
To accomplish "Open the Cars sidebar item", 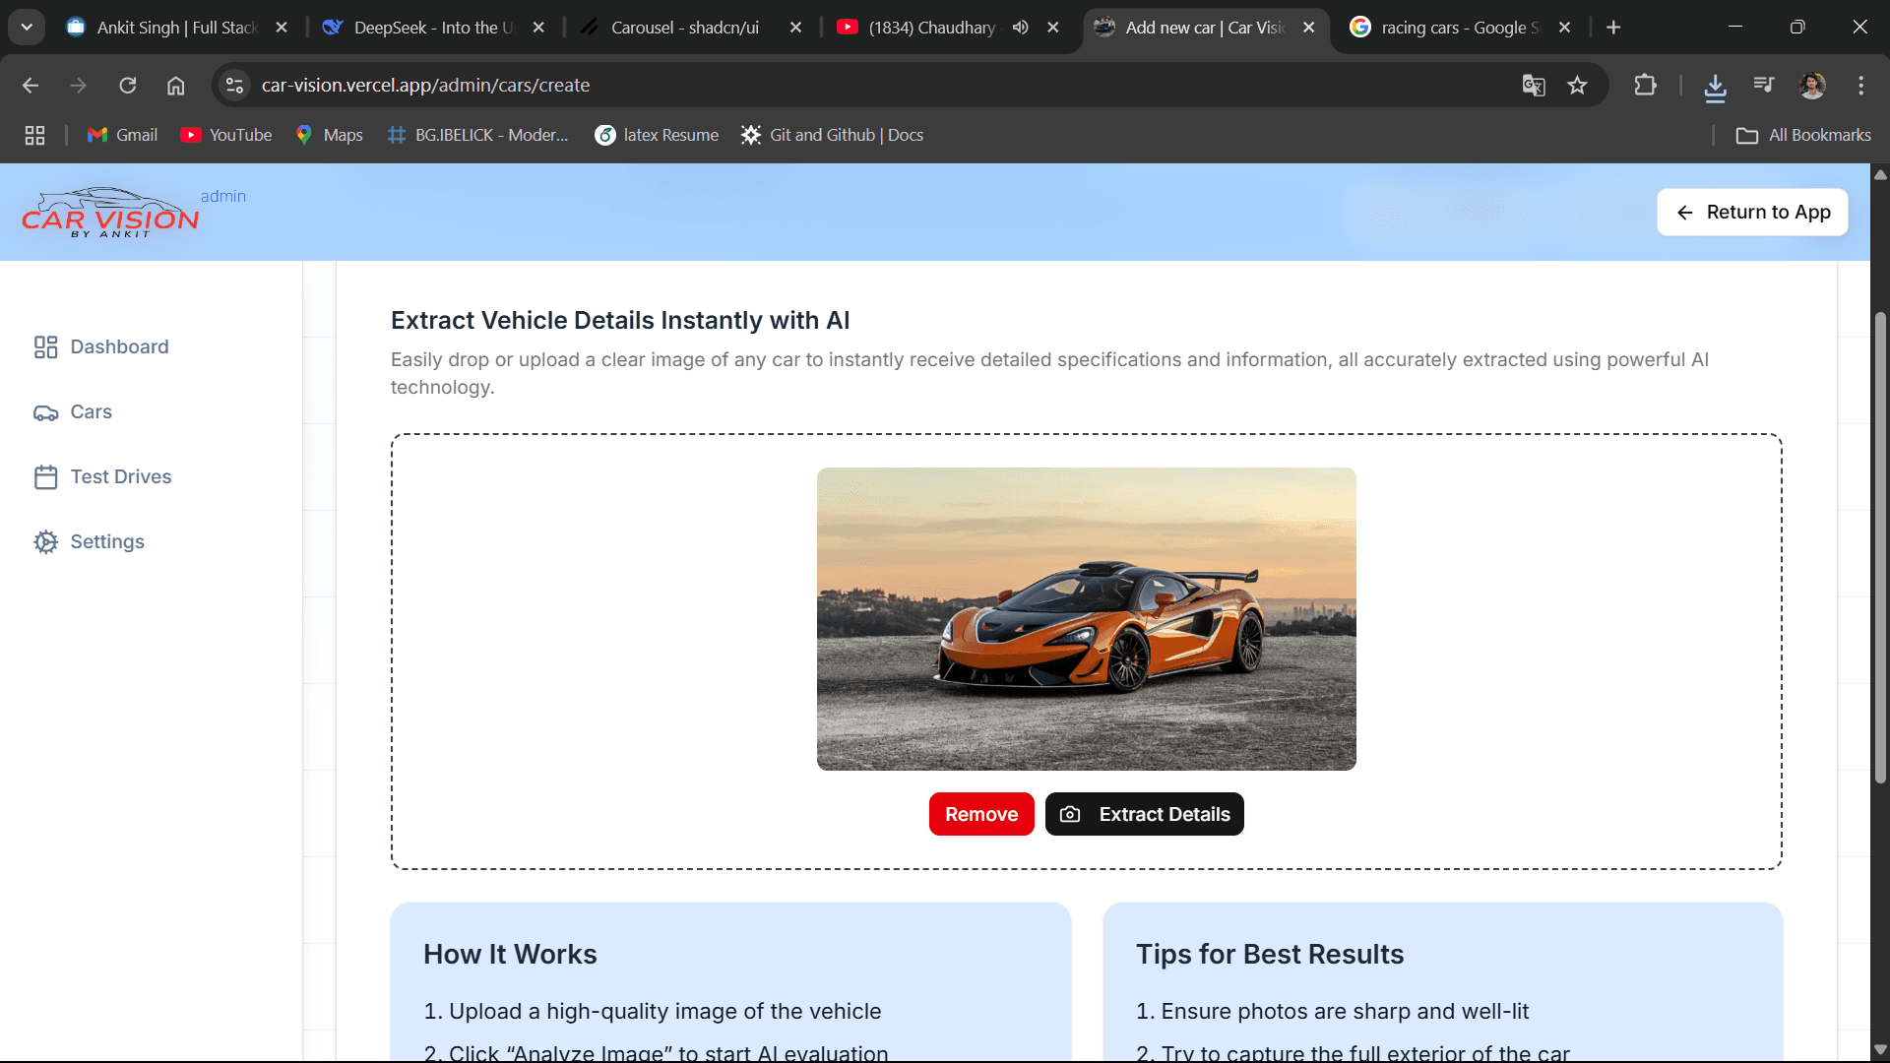I will [73, 411].
